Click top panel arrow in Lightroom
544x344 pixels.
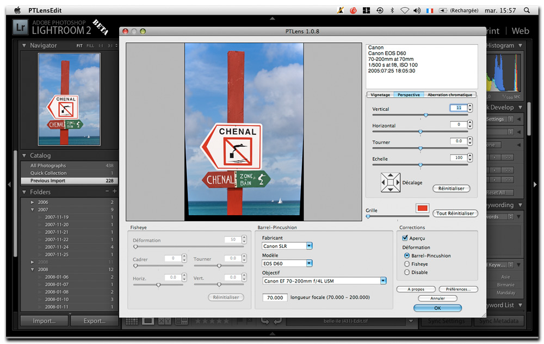(273, 18)
